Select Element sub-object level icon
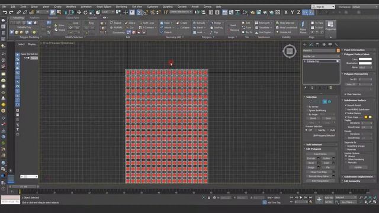The height and width of the screenshot is (213, 379). [329, 102]
